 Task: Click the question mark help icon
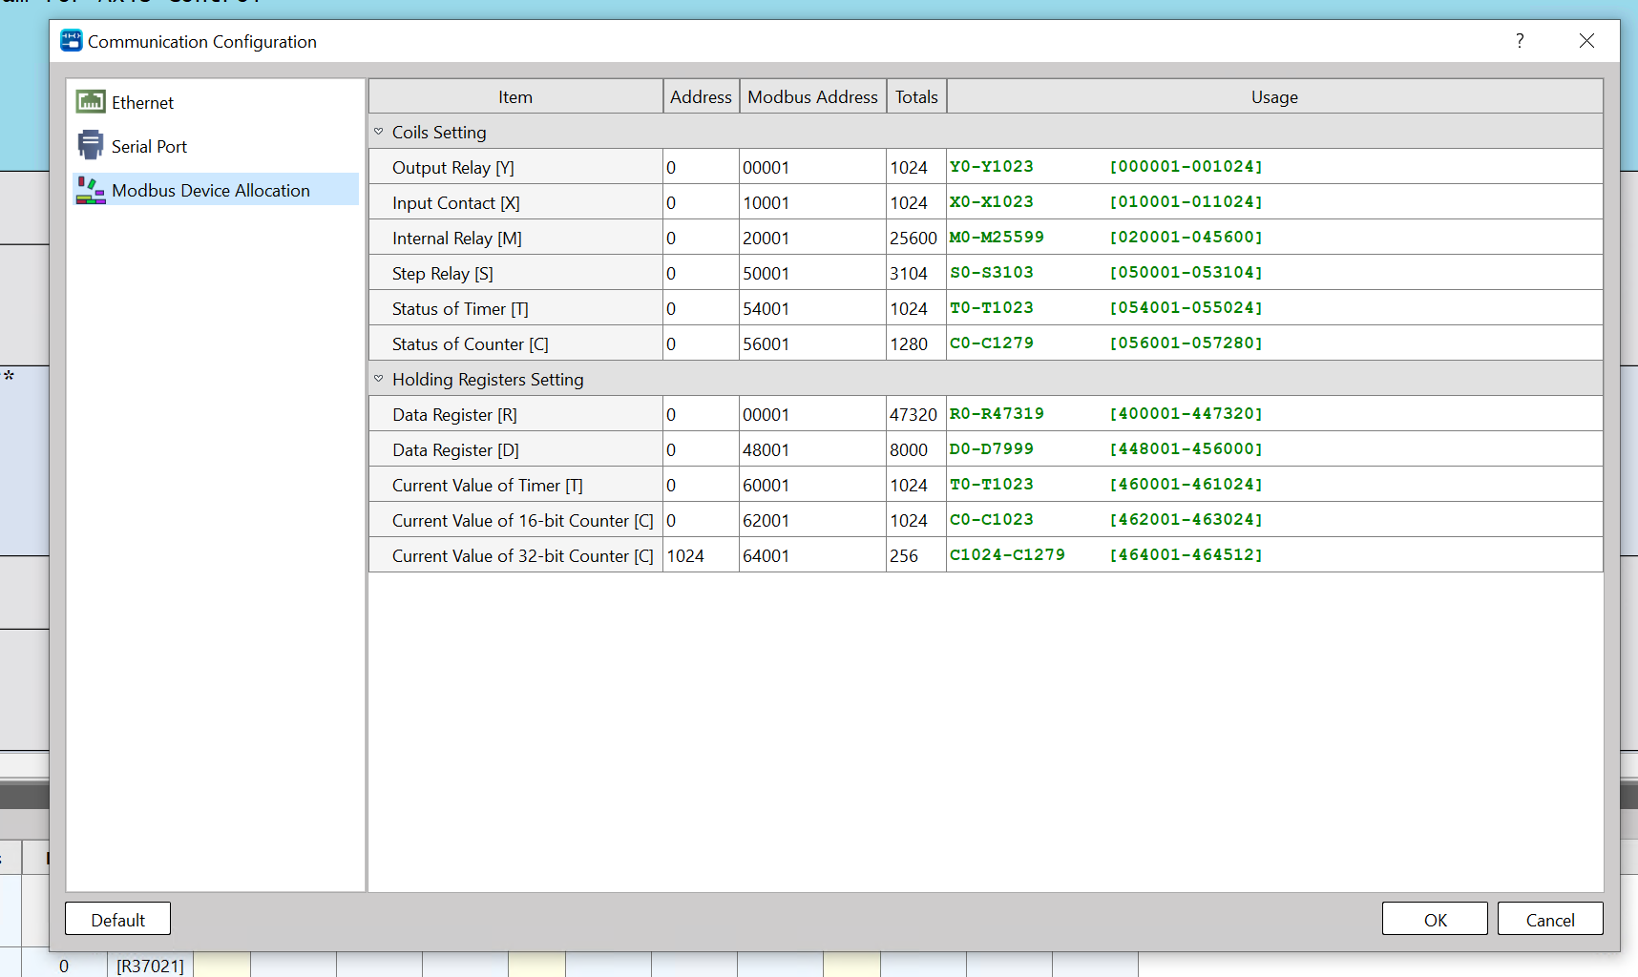pos(1519,41)
